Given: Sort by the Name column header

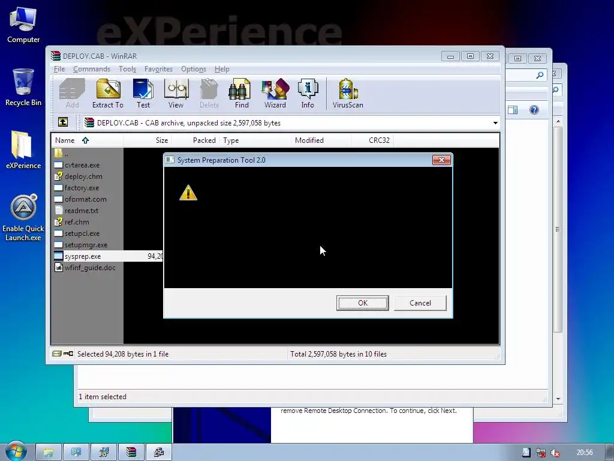Looking at the screenshot, I should [87, 140].
